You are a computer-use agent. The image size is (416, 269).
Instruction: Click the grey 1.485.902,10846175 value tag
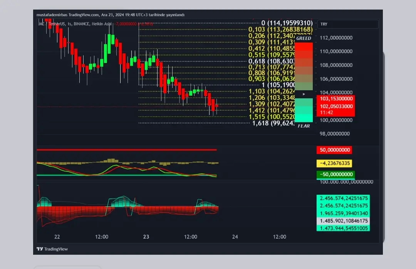tap(343, 221)
